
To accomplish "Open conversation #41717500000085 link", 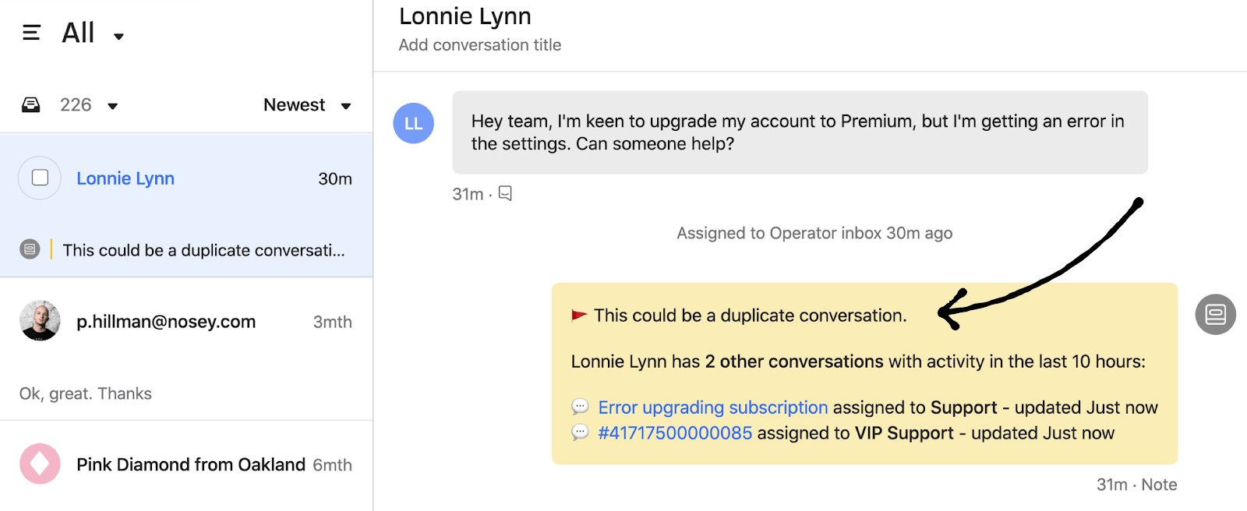I will [674, 433].
